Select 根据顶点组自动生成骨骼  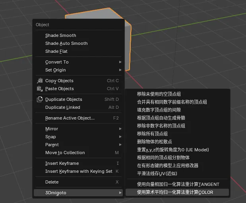[177, 118]
